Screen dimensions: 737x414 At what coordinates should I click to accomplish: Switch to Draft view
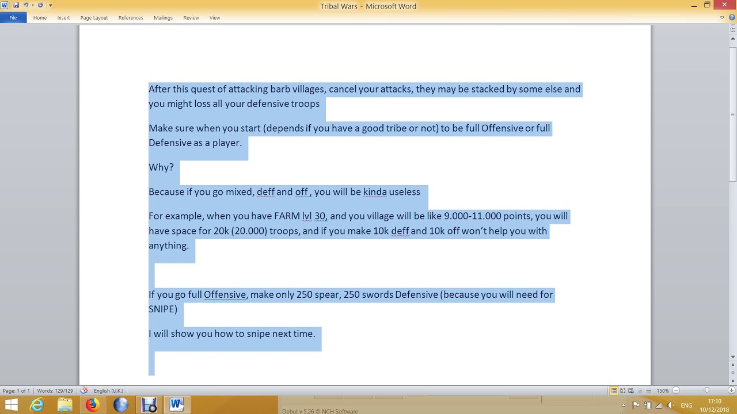coord(648,391)
